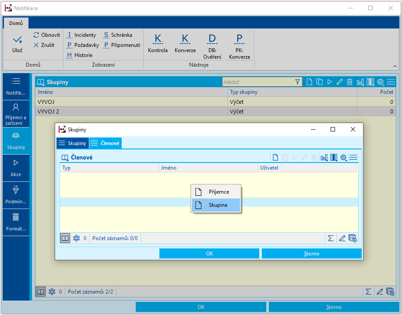
Task: Click sort chart icon in Skupiny toolbar
Action: [x=360, y=82]
